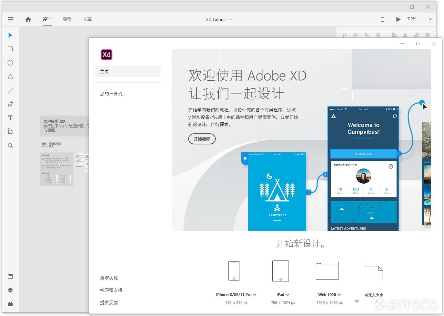
Task: Click the 开始教程 button
Action: click(x=202, y=139)
